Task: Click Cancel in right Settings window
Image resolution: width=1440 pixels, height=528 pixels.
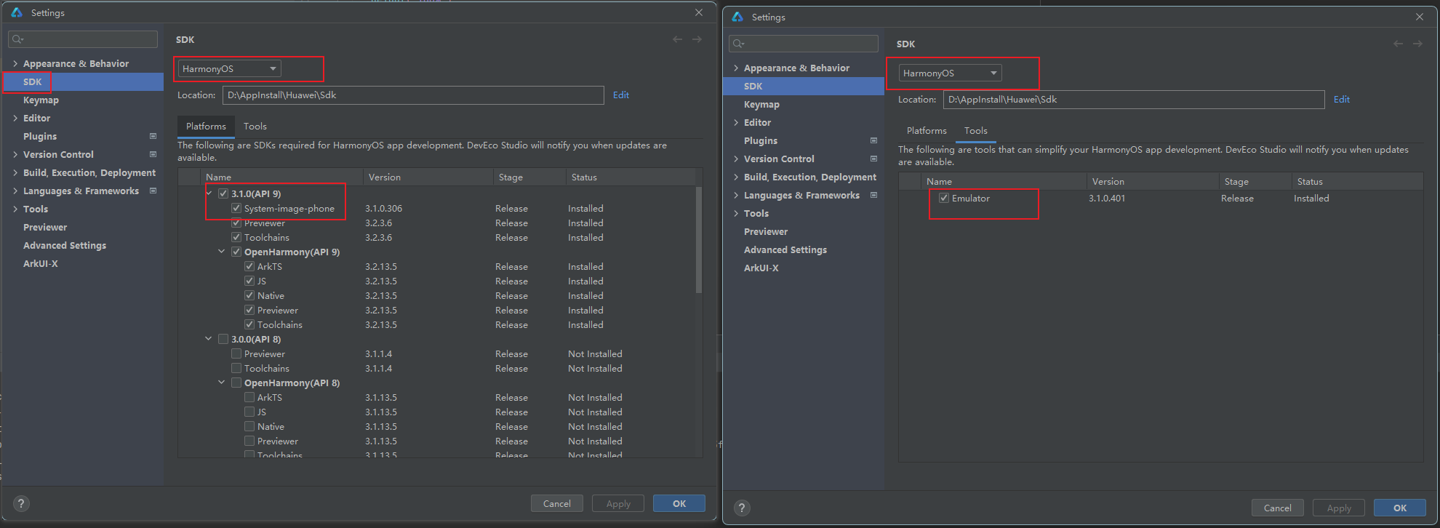Action: pos(1278,508)
